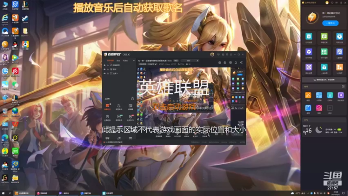Click the bell notification icon in the stream header
This screenshot has height=196, width=348.
tap(236, 62)
